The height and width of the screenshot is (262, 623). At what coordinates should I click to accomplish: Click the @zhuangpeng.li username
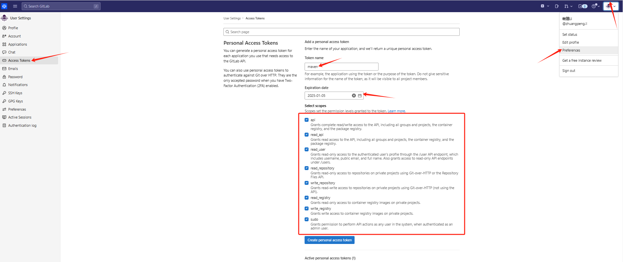[x=575, y=24]
